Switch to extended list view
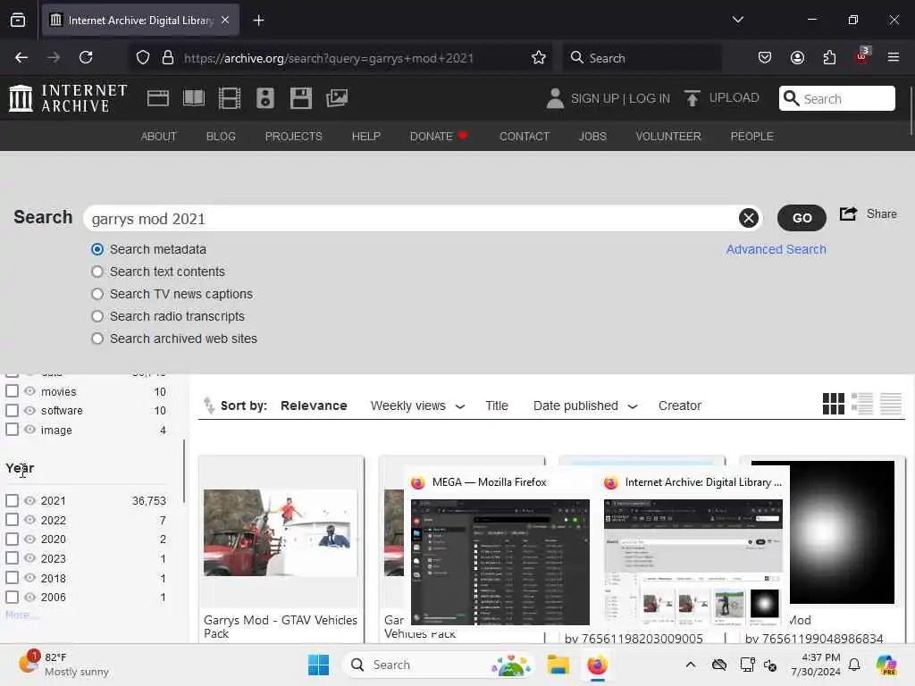The width and height of the screenshot is (915, 686). pos(862,404)
